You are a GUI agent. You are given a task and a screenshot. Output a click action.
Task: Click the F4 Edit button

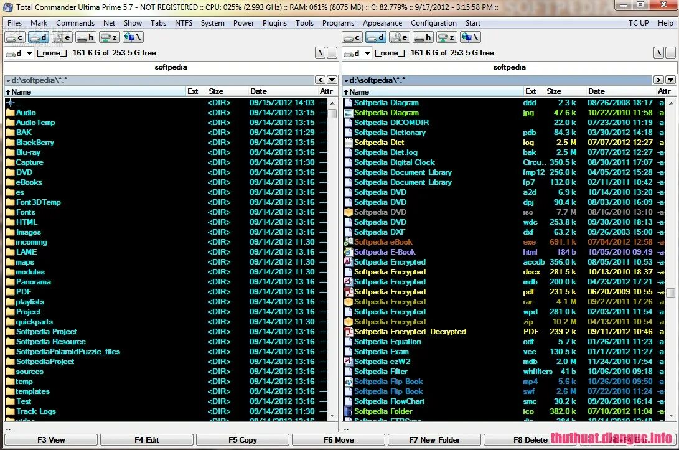click(x=147, y=439)
